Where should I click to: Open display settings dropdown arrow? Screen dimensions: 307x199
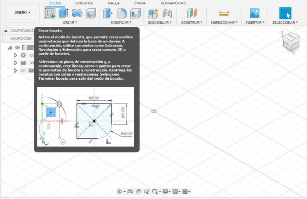pyautogui.click(x=170, y=192)
